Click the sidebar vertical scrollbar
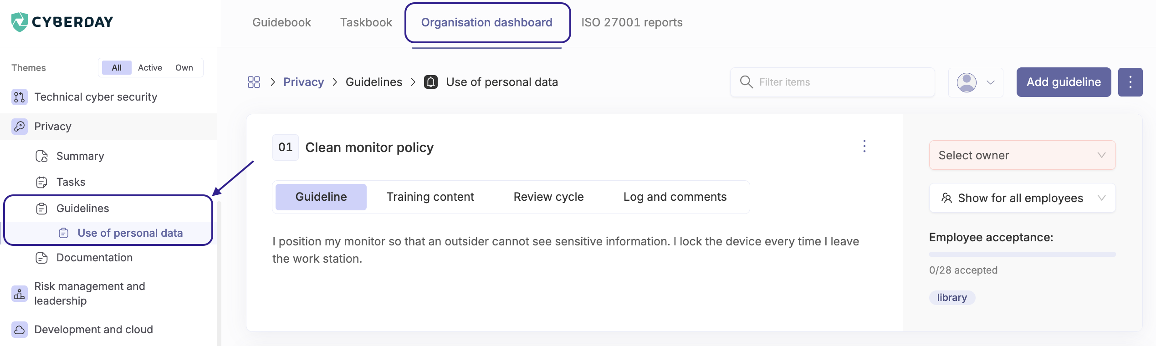Image resolution: width=1156 pixels, height=346 pixels. [x=219, y=273]
